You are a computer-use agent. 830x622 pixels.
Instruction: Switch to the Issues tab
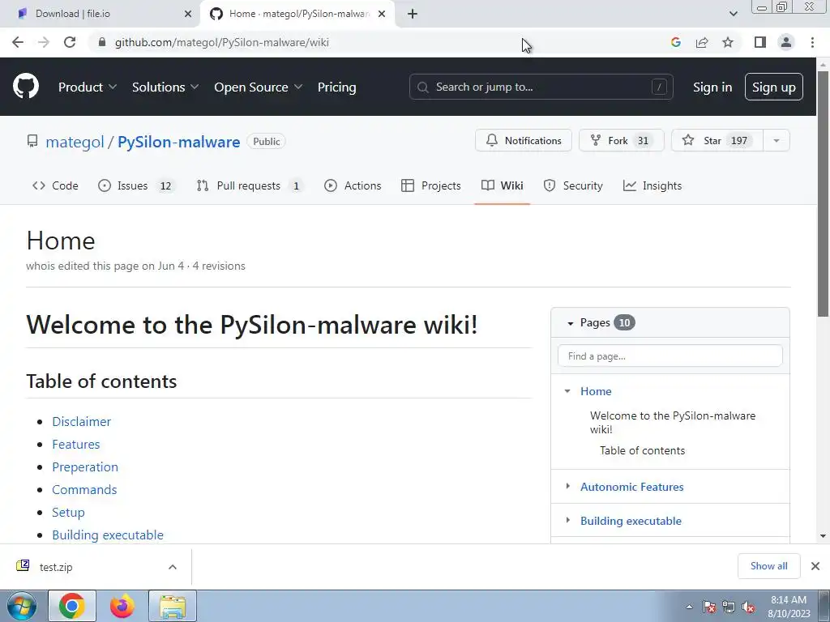point(136,185)
